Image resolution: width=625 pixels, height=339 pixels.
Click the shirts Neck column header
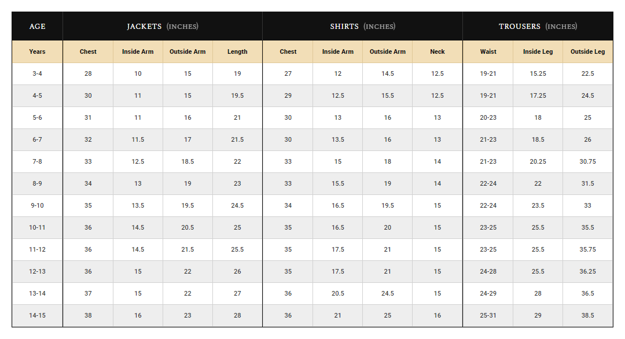click(437, 52)
